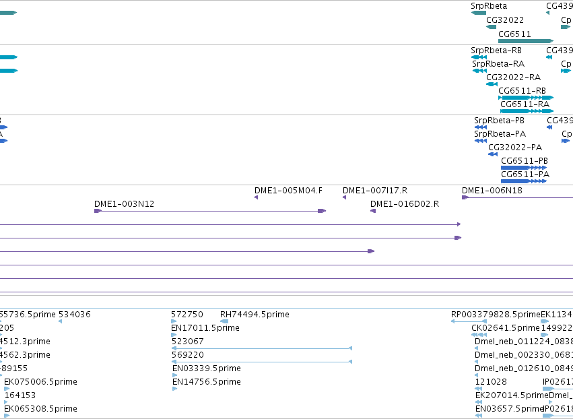This screenshot has height=419, width=573.
Task: Click the RP003379828.5prime EST label
Action: pyautogui.click(x=496, y=315)
